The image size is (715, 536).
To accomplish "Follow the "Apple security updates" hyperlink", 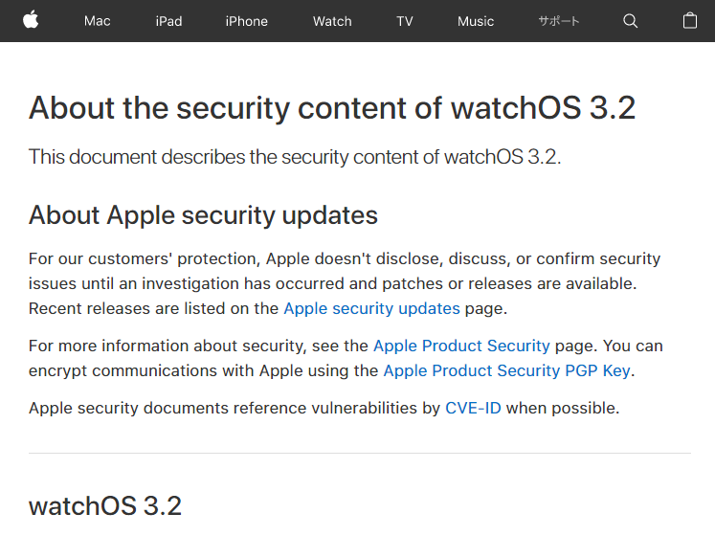I will point(371,308).
